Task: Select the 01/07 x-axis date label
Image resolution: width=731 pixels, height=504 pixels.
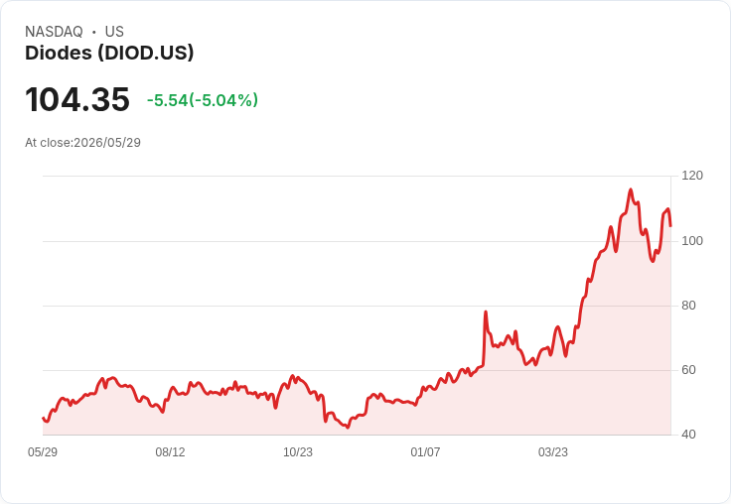Action: [x=425, y=451]
